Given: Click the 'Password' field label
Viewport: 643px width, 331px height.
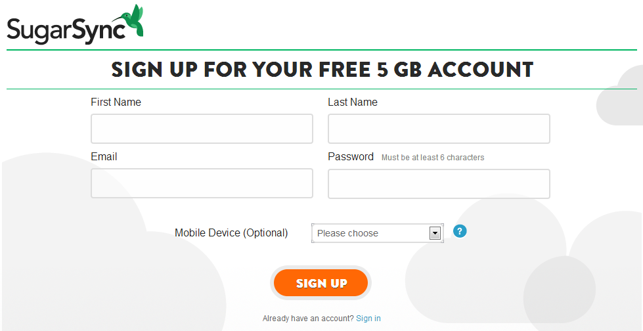Looking at the screenshot, I should pyautogui.click(x=351, y=157).
